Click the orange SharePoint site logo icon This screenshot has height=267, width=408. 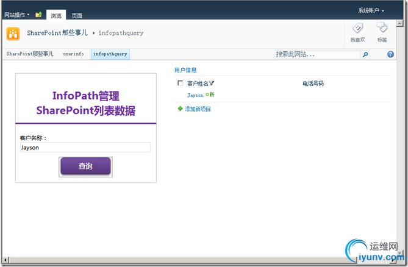tap(13, 34)
